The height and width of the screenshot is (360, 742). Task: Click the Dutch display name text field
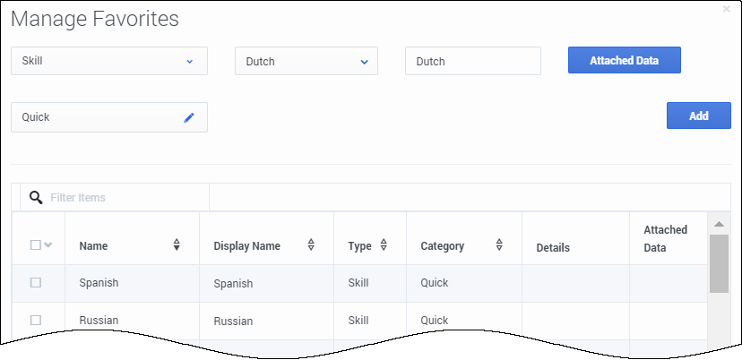[473, 61]
